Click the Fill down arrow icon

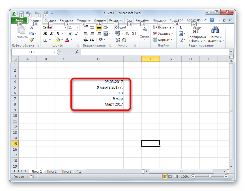click(181, 34)
